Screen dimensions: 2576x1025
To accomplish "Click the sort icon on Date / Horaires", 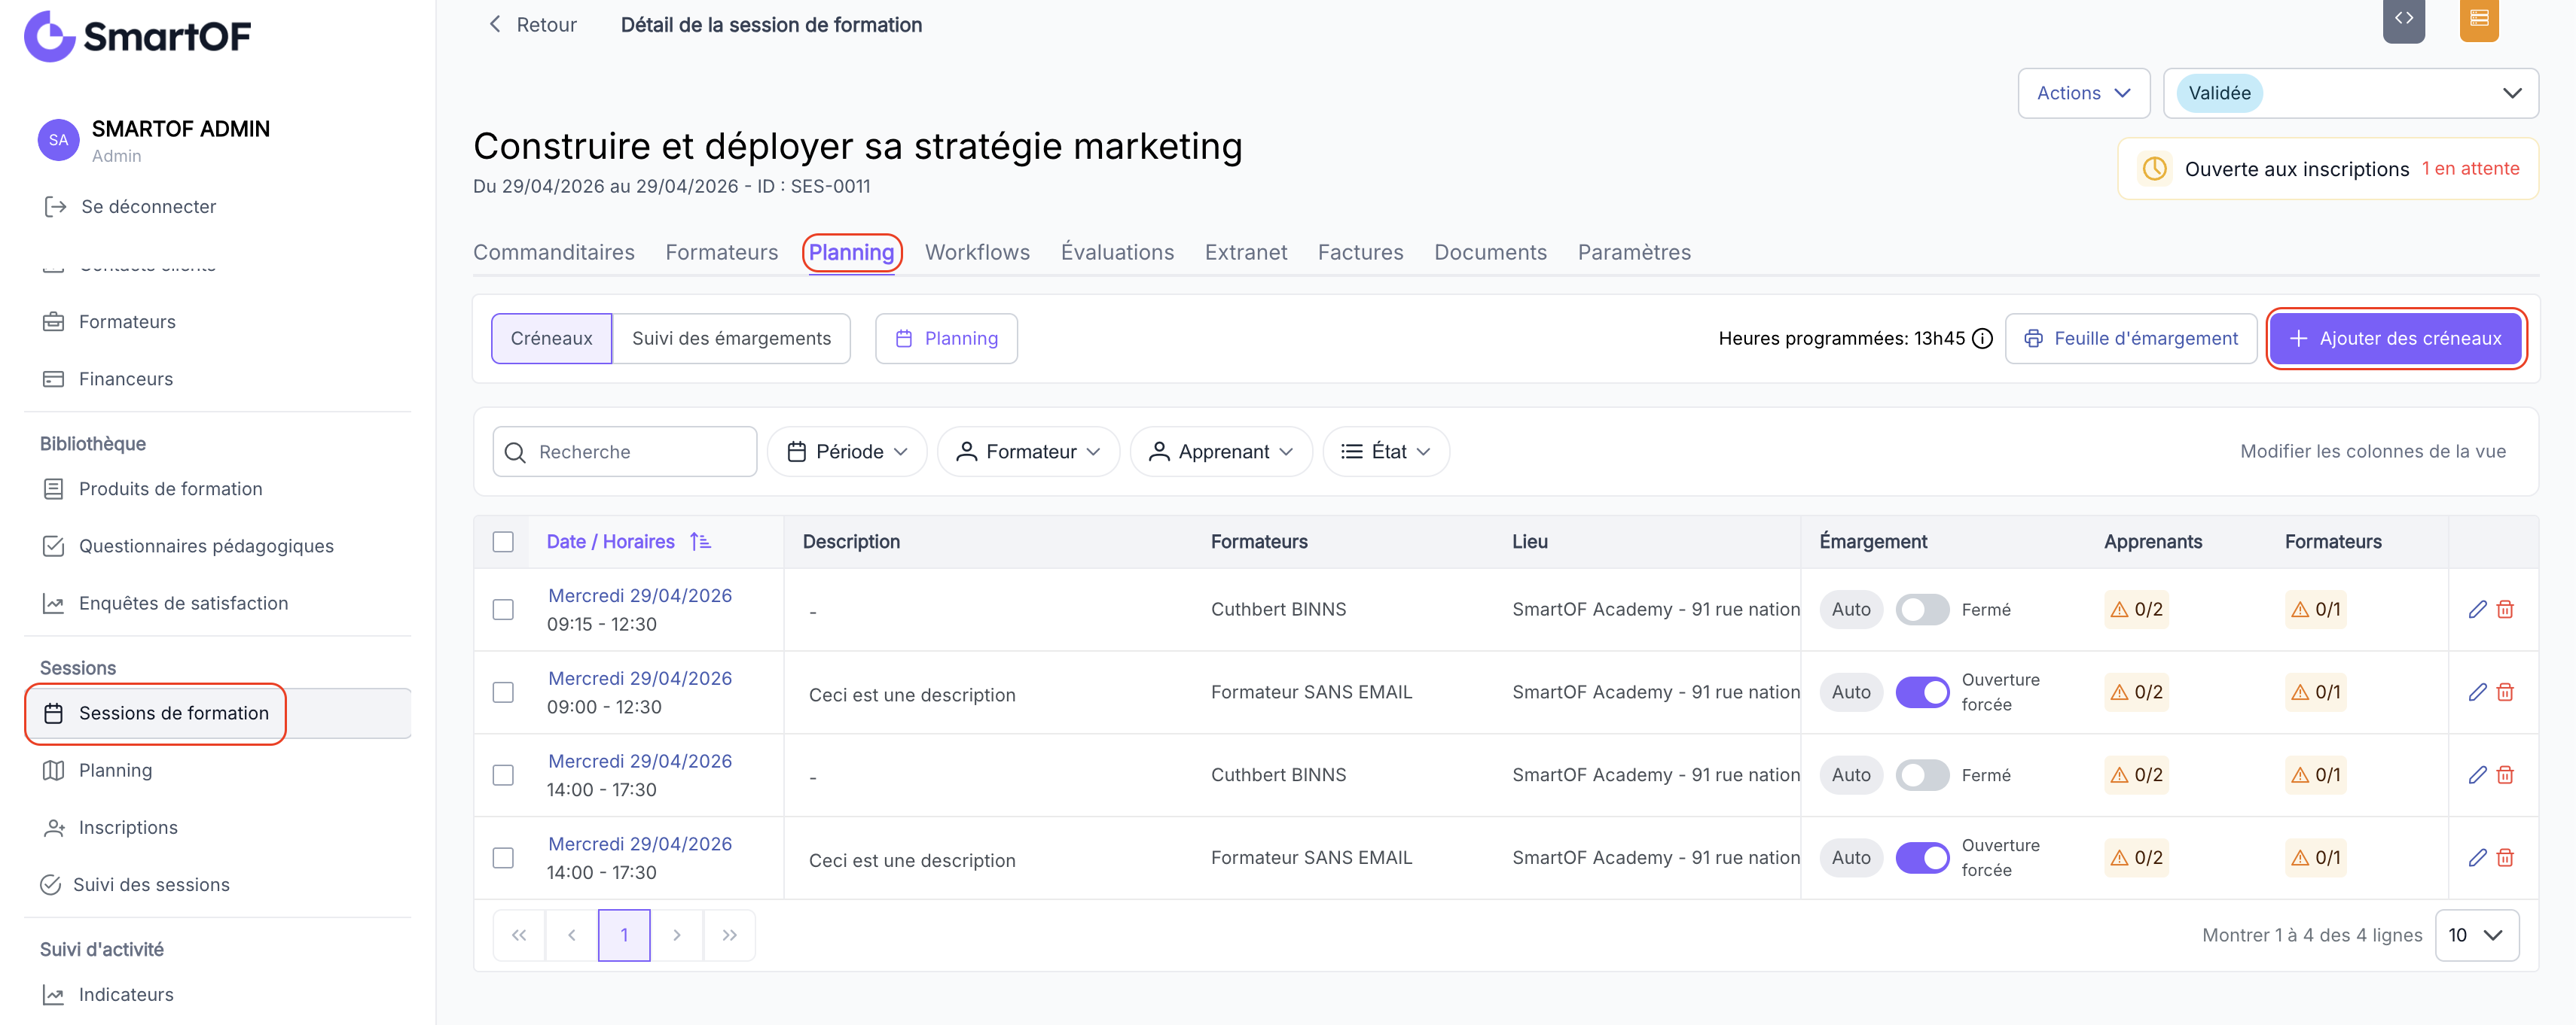I will (x=700, y=541).
